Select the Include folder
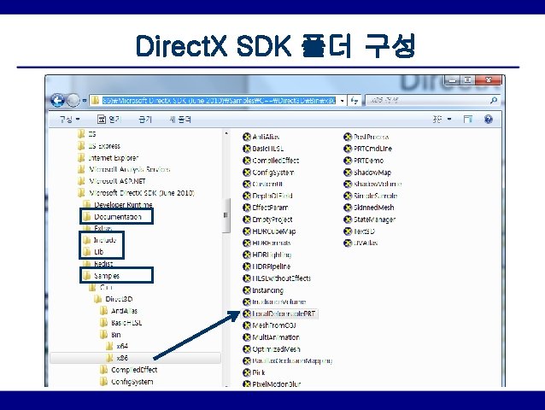Image resolution: width=545 pixels, height=410 pixels. click(x=99, y=240)
